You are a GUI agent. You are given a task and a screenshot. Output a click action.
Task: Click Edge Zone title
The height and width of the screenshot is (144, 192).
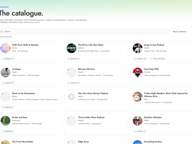83,142
